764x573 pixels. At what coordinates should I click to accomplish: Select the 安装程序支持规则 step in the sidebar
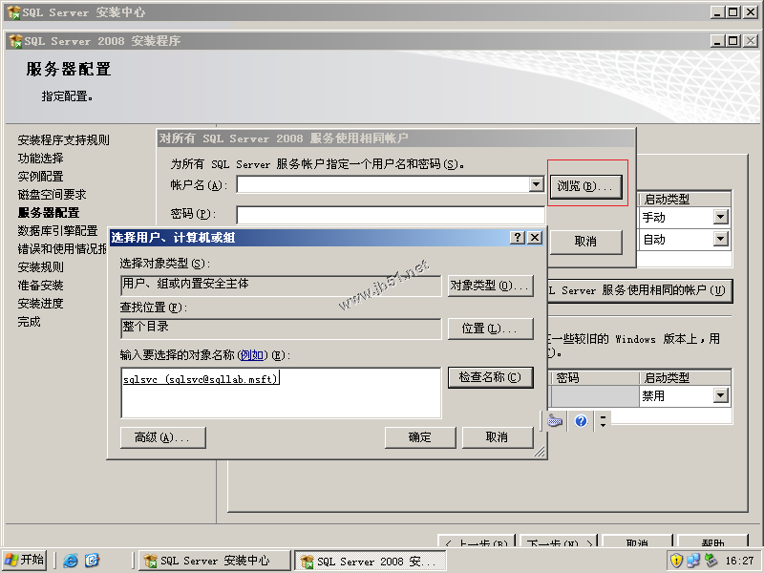(x=63, y=139)
